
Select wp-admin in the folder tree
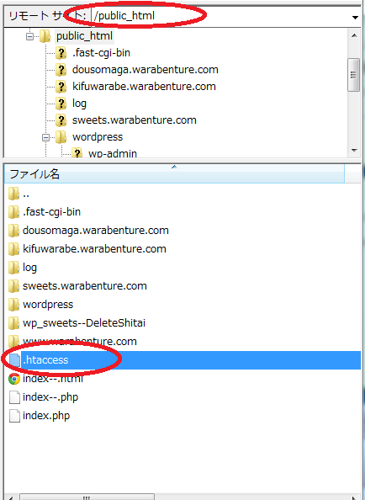coord(113,153)
